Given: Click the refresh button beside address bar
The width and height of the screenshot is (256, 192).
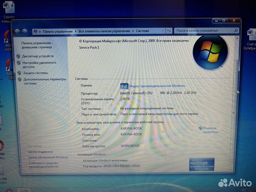Looking at the screenshot, I should (170, 31).
